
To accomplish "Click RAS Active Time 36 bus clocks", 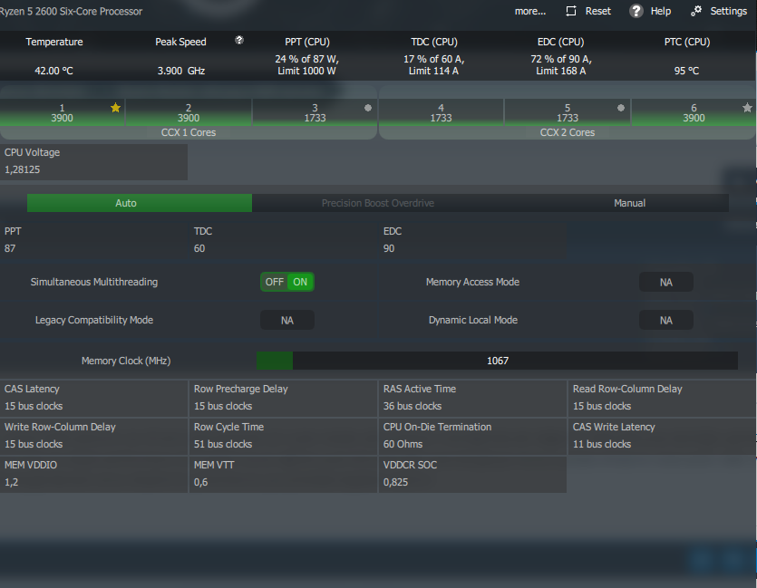I will [x=412, y=406].
